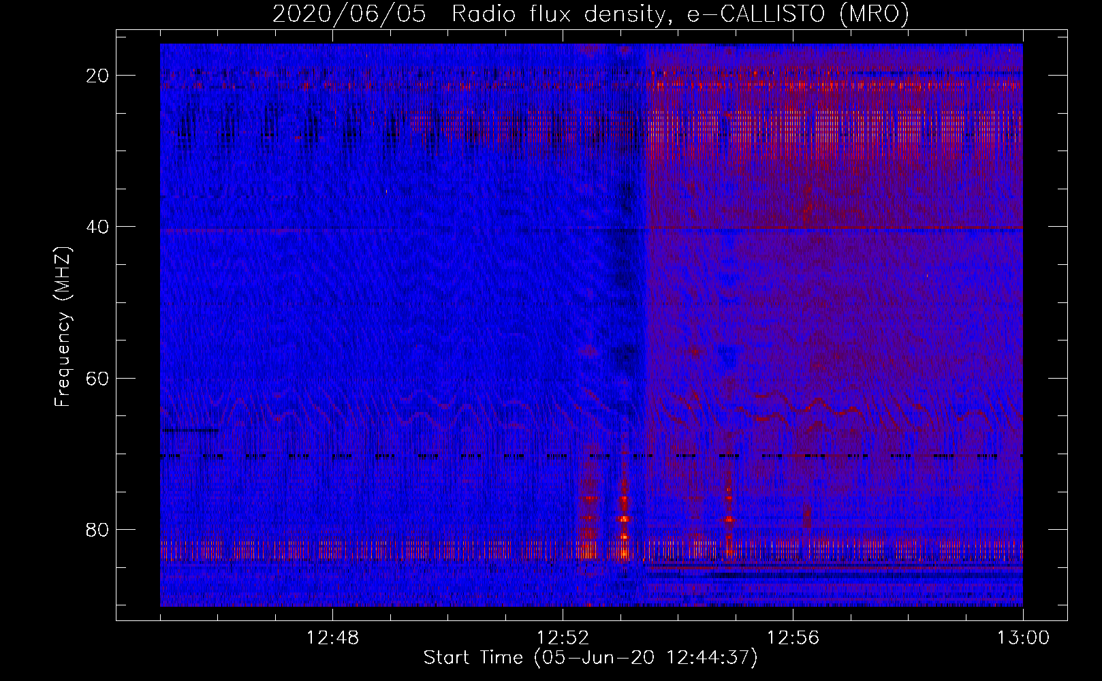Click the '12:56' time tick label
Image resolution: width=1102 pixels, height=681 pixels.
click(793, 638)
